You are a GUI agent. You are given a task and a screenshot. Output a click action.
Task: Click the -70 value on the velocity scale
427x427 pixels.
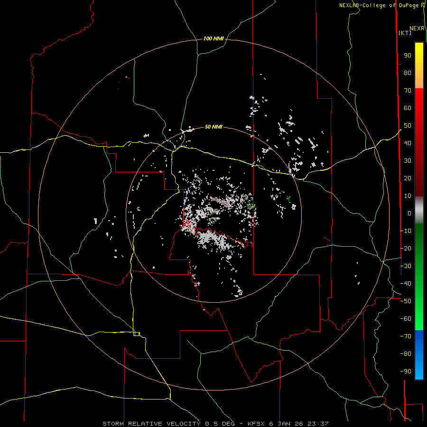coord(406,336)
